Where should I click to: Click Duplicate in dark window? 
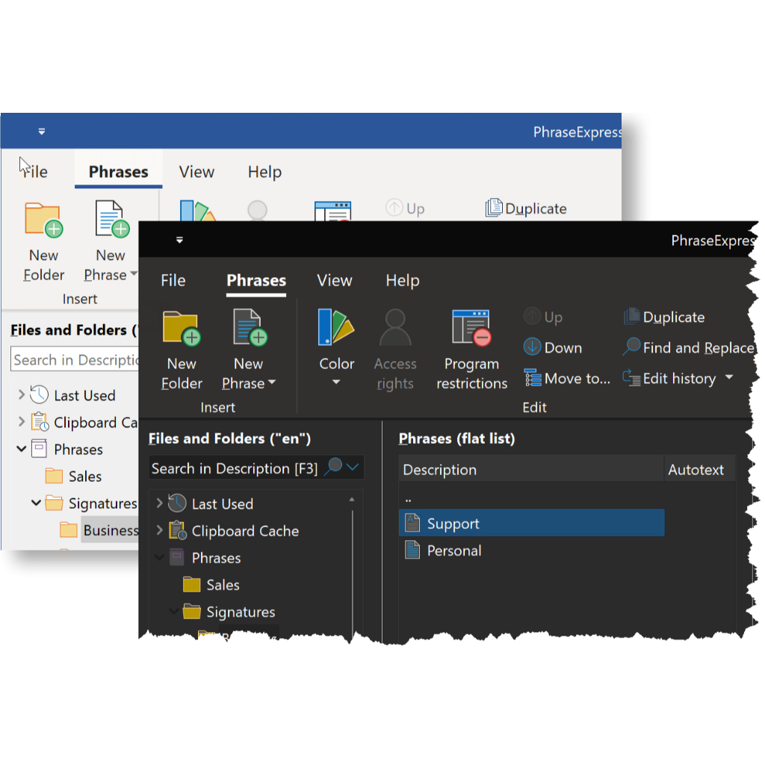664,317
